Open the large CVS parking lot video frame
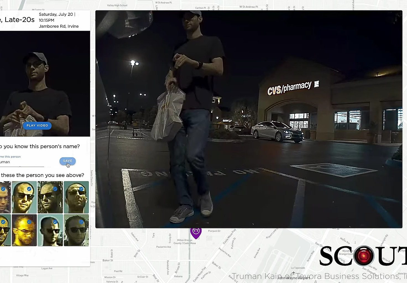 point(249,119)
